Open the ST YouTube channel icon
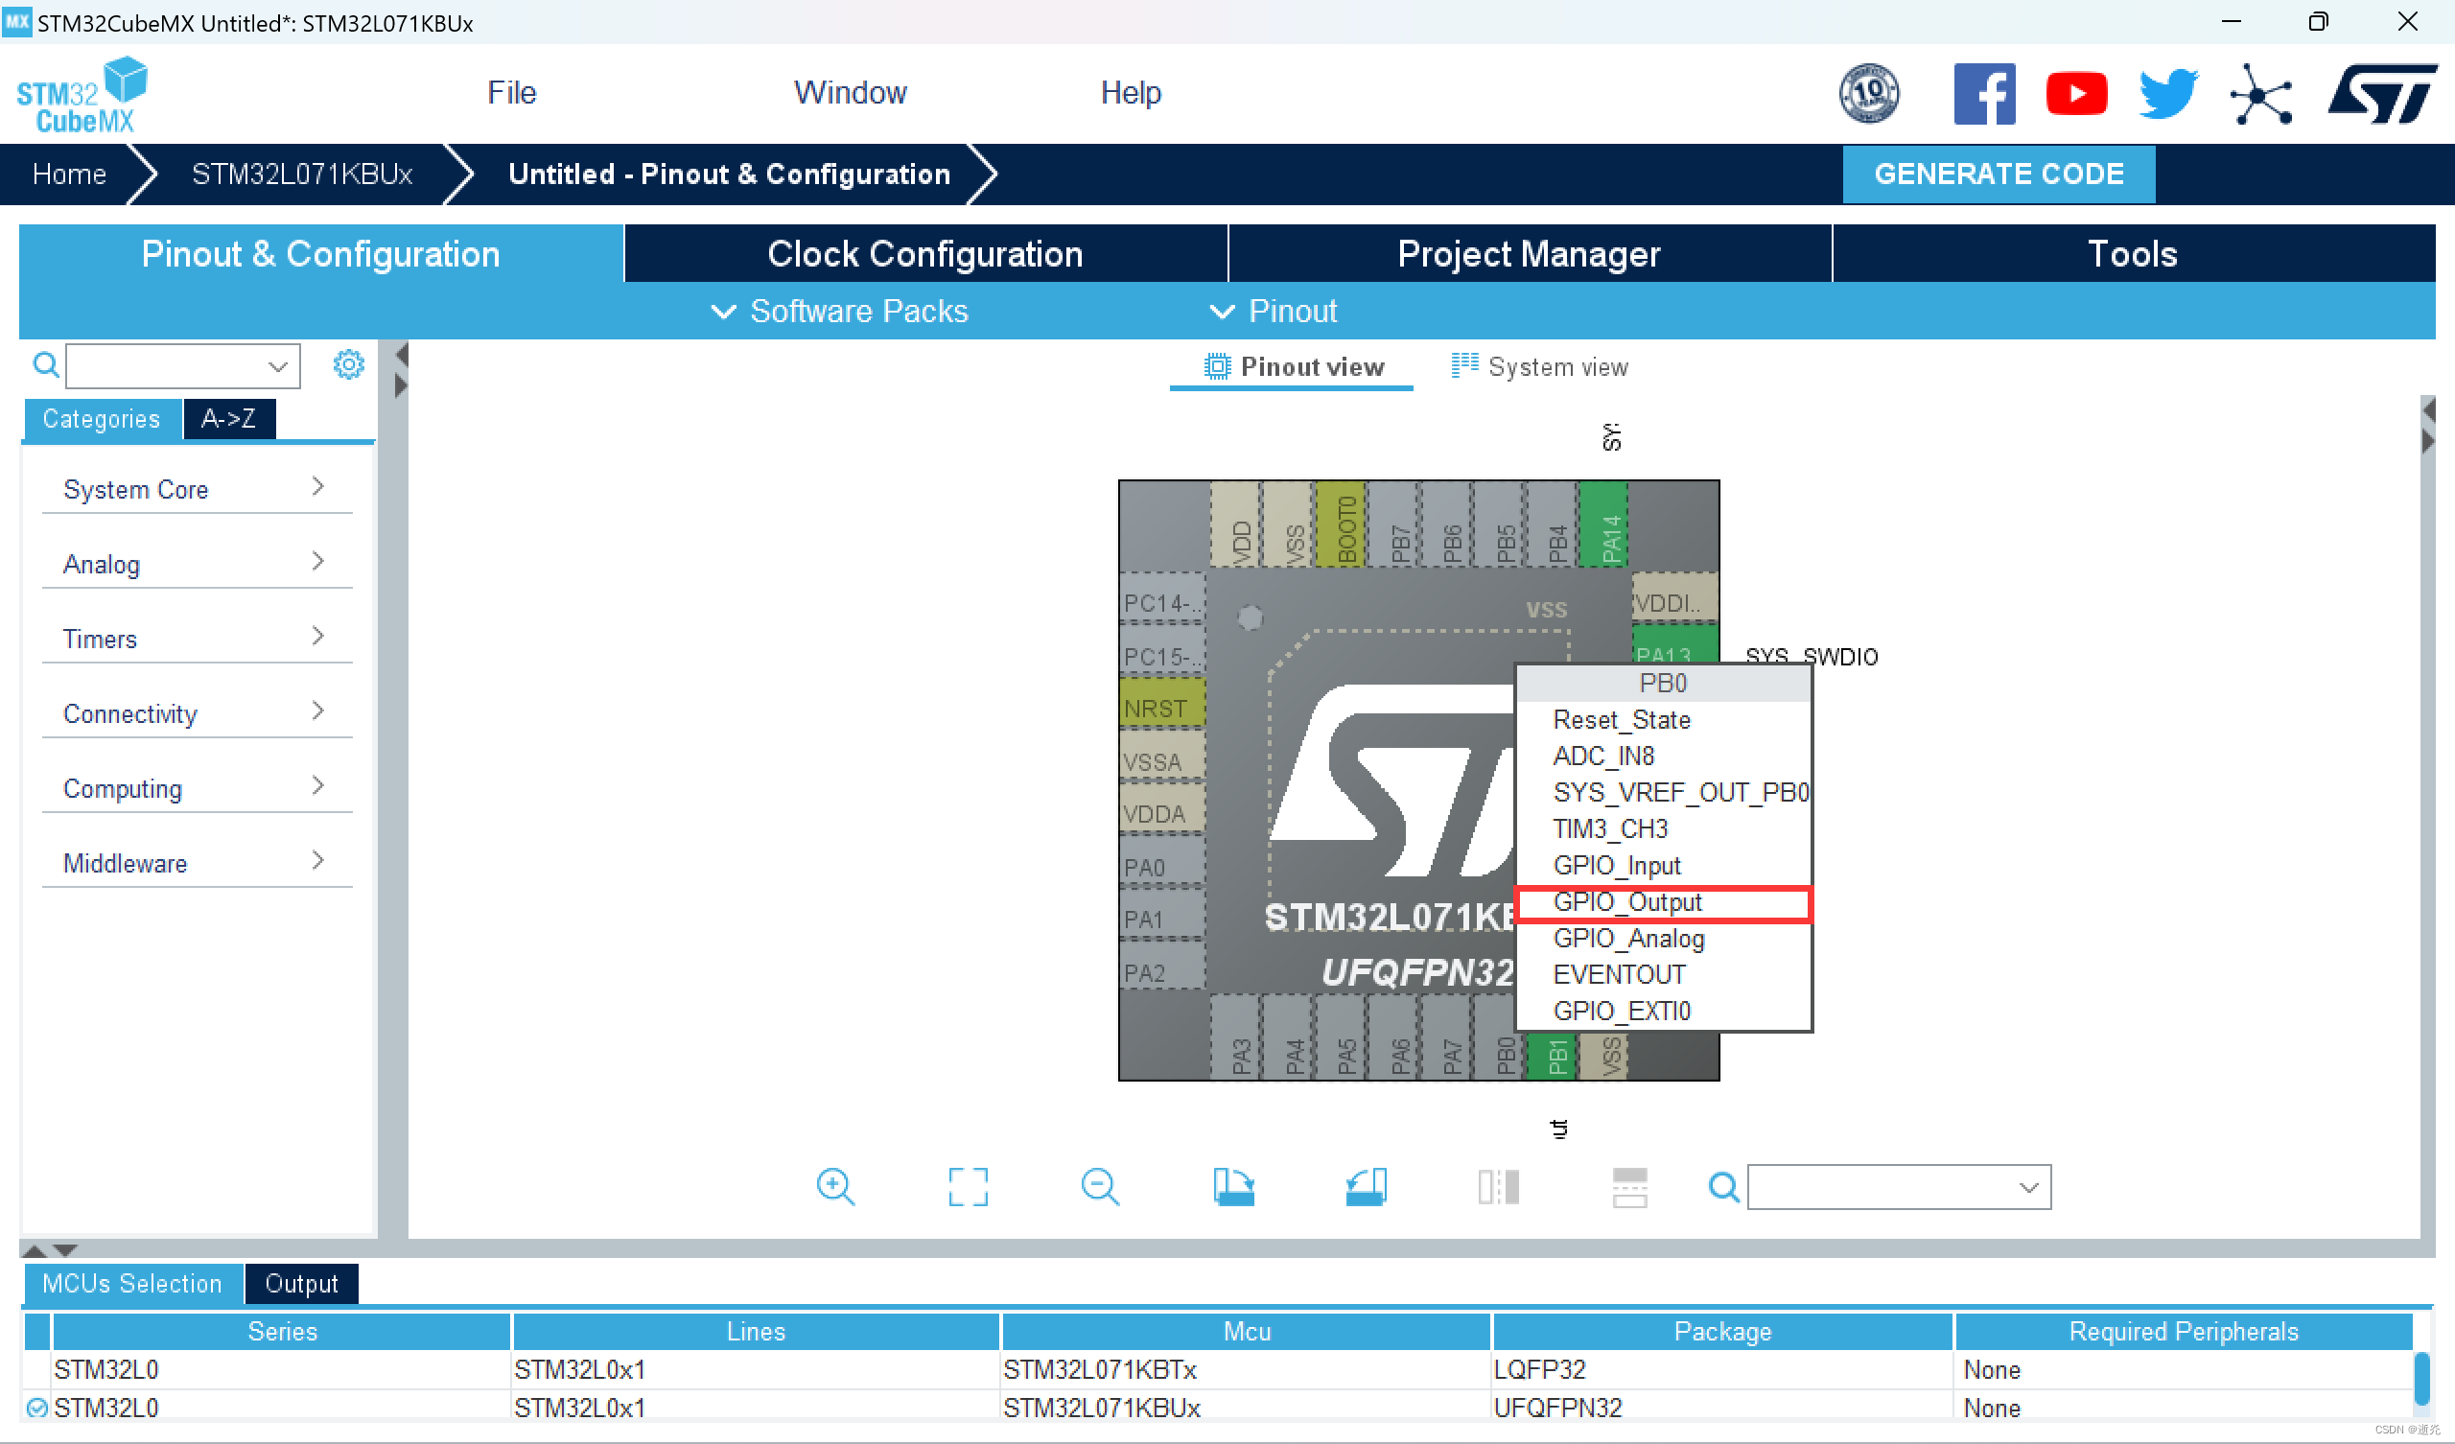The height and width of the screenshot is (1444, 2455). (2076, 94)
